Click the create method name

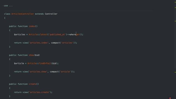tap(32, 84)
